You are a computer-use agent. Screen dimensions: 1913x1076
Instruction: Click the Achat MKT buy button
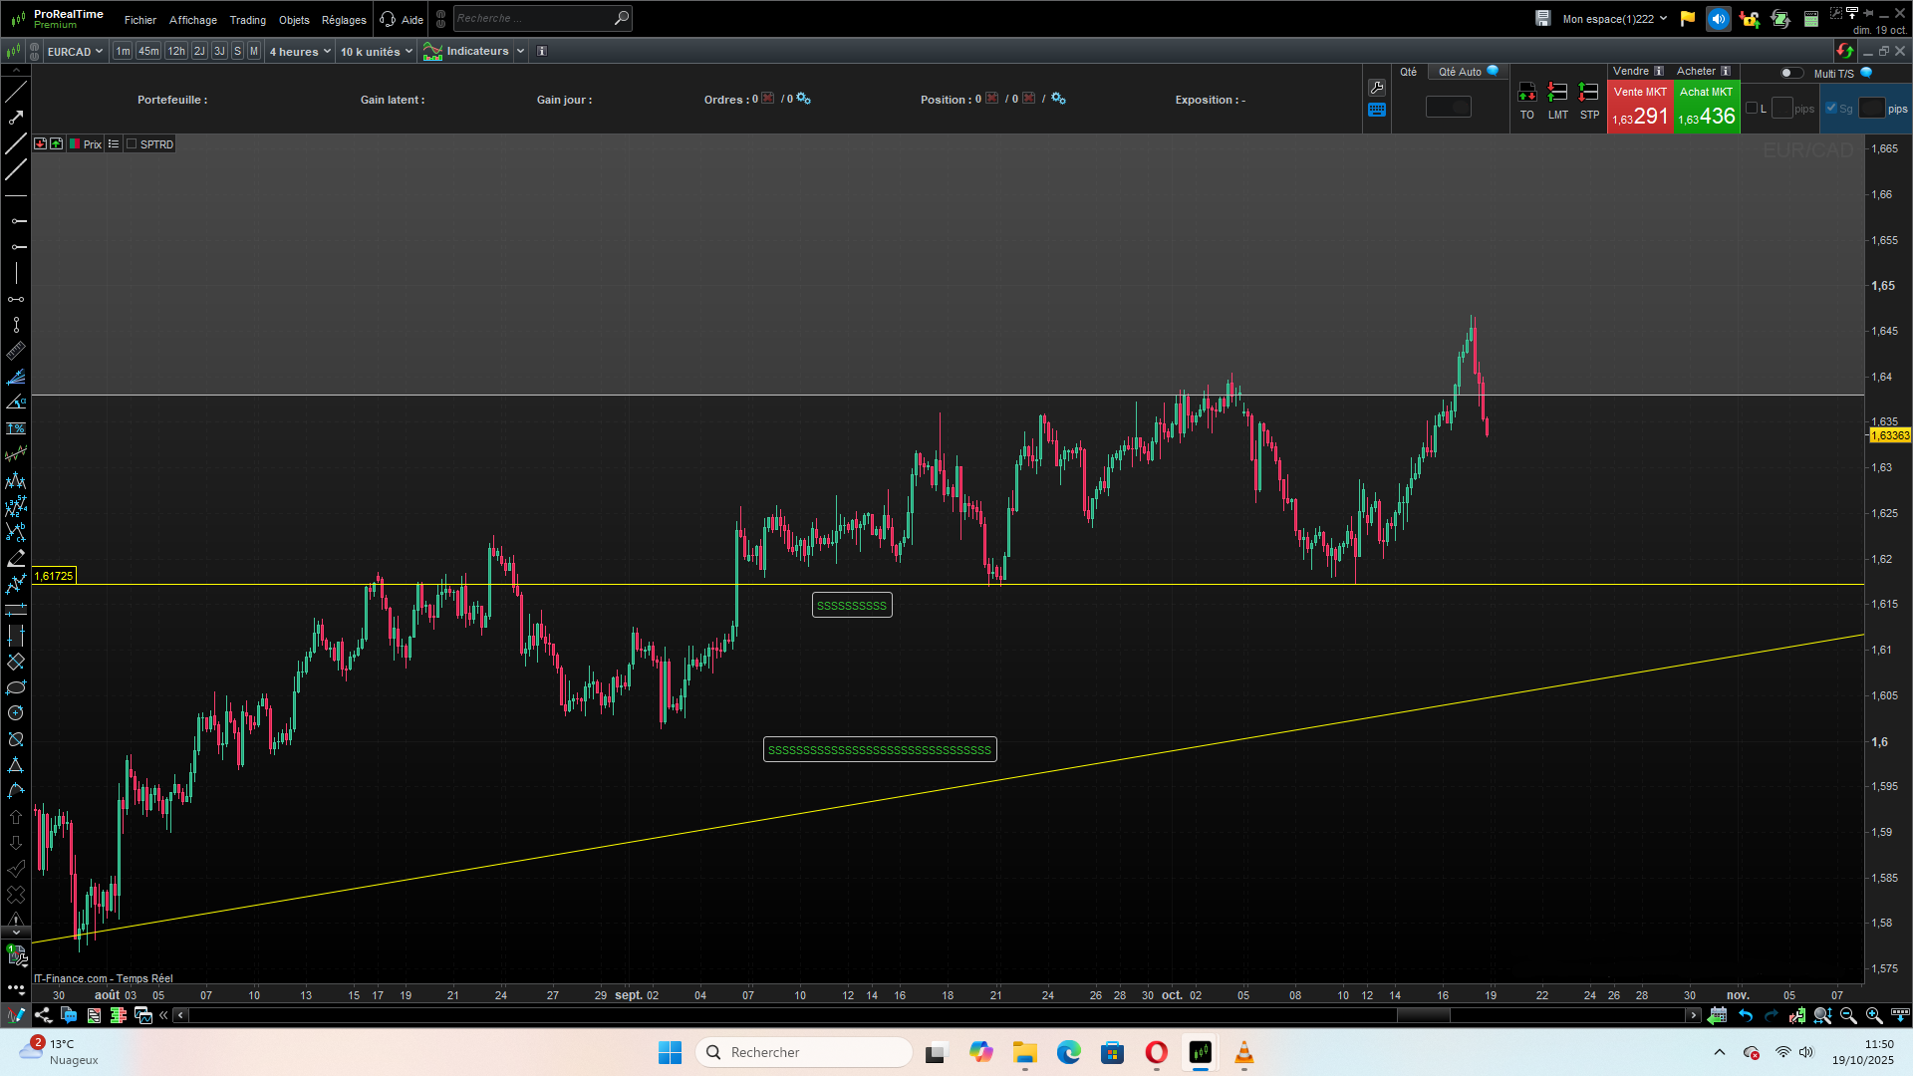pos(1707,107)
